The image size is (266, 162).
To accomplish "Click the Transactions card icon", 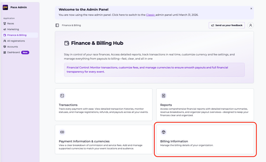I will tap(62, 96).
